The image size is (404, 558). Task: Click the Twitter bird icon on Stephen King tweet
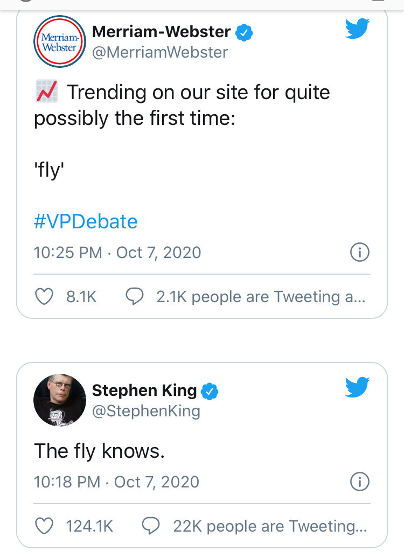click(x=357, y=387)
